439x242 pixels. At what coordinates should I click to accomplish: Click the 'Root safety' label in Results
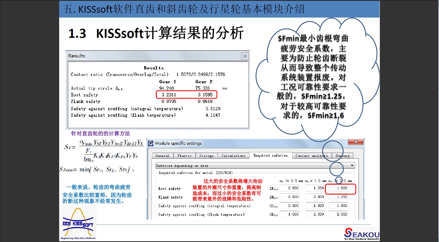point(84,95)
